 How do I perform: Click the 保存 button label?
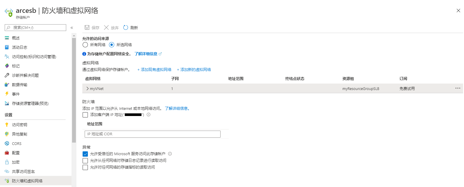pos(95,28)
